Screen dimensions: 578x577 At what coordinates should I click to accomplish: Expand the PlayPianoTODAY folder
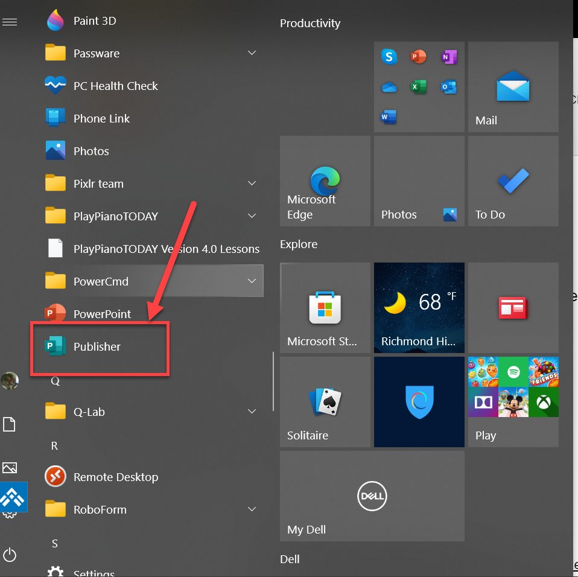tap(252, 215)
